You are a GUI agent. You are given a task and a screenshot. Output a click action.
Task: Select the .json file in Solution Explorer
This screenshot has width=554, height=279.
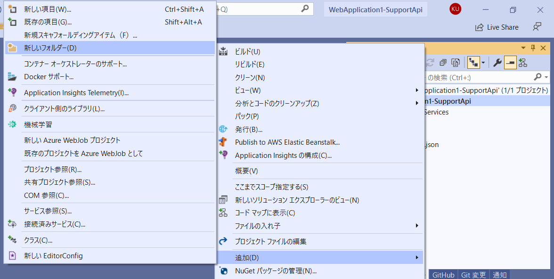pyautogui.click(x=432, y=145)
